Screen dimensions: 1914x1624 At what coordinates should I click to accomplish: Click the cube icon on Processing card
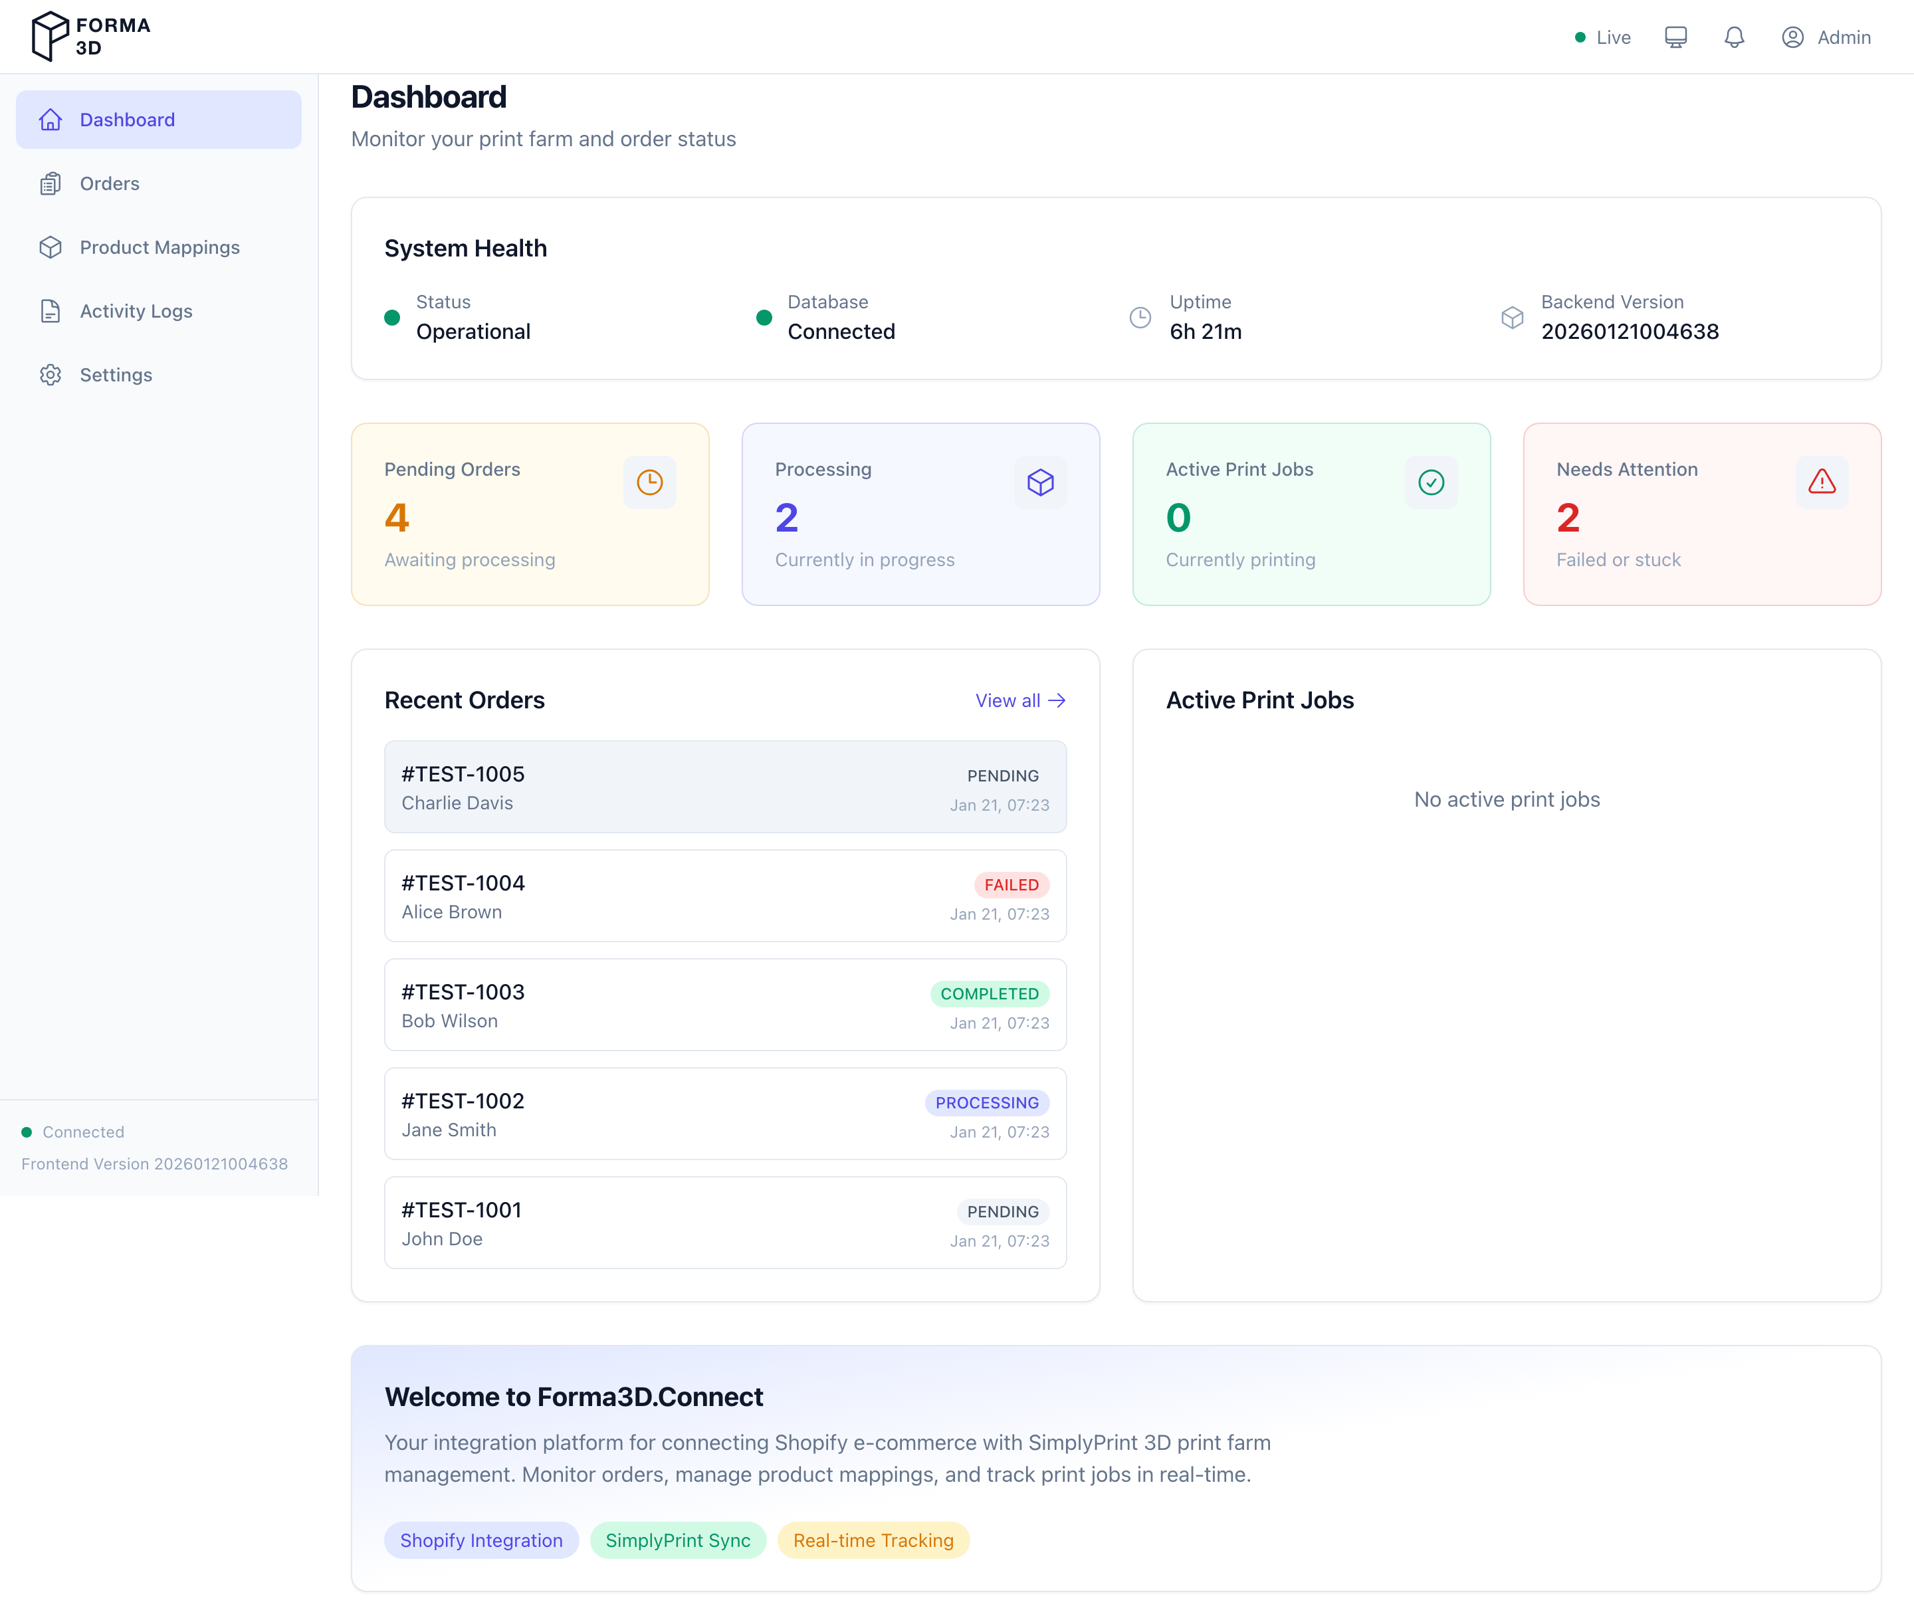(x=1040, y=482)
